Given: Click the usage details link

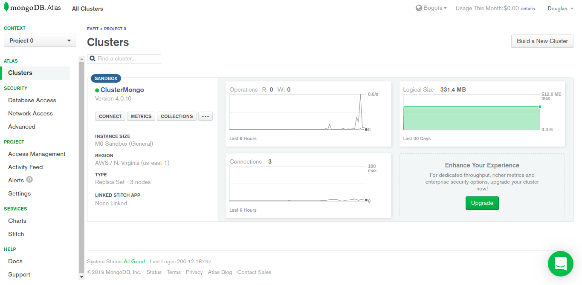Looking at the screenshot, I should [x=527, y=9].
